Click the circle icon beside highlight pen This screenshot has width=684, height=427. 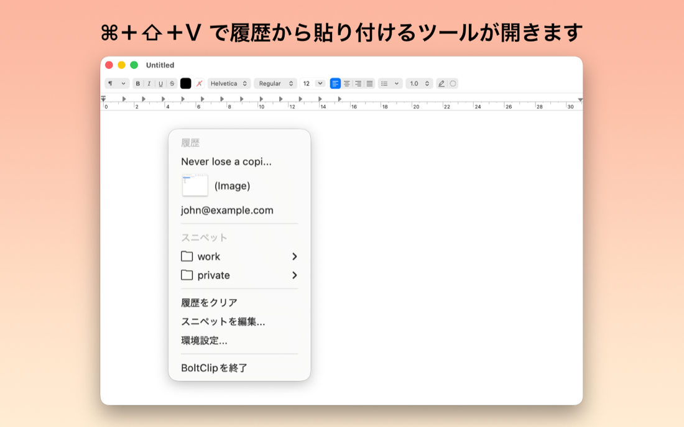tap(453, 83)
